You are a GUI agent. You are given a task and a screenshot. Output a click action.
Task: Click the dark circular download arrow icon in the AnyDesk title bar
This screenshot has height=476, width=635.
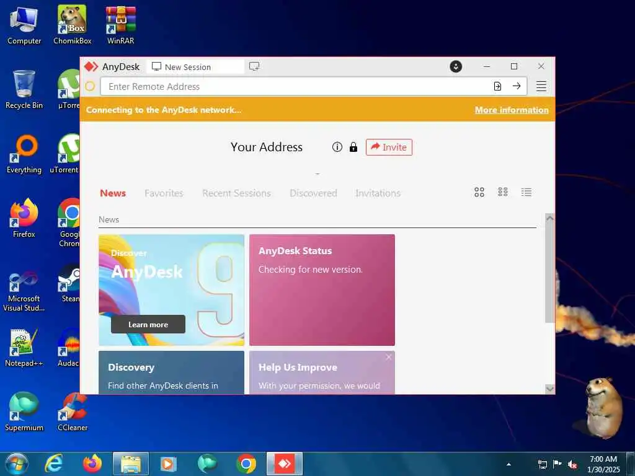pyautogui.click(x=456, y=66)
